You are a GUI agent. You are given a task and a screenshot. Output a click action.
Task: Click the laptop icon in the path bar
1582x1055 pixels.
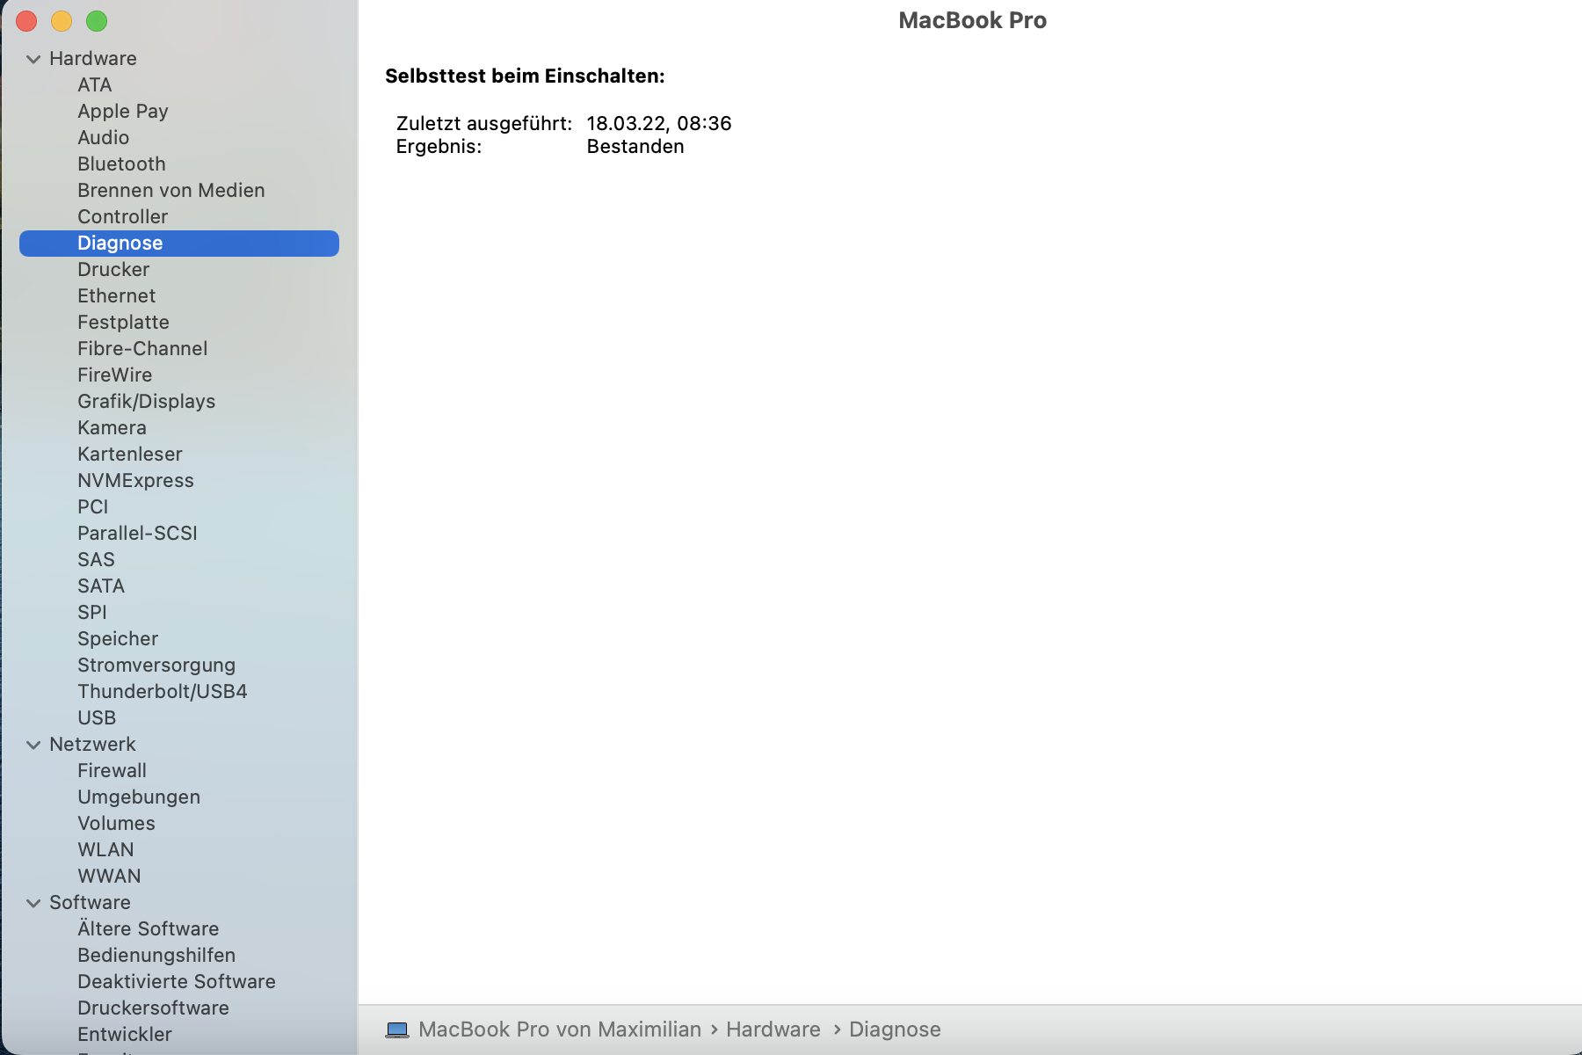tap(397, 1030)
